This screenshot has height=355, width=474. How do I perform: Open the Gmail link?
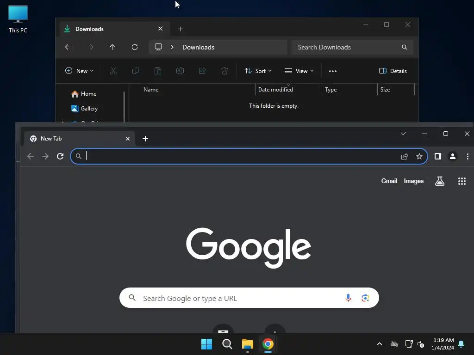(389, 181)
